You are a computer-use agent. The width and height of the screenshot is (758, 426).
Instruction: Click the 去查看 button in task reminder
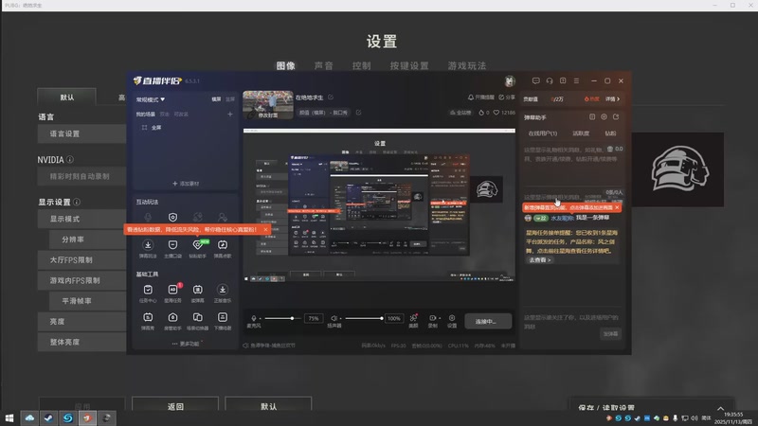(x=539, y=259)
